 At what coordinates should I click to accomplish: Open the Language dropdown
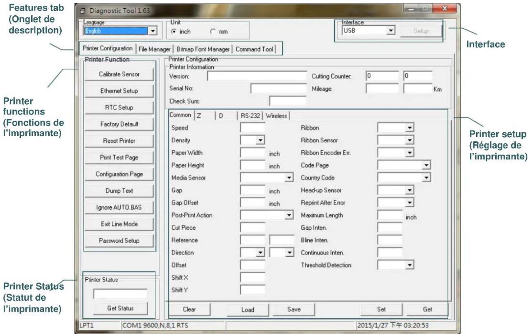pos(153,31)
